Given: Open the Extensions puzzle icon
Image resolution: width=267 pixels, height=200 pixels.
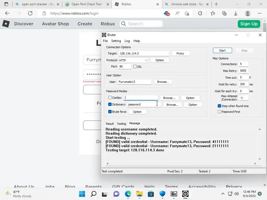Looking at the screenshot, I should pyautogui.click(x=200, y=13).
